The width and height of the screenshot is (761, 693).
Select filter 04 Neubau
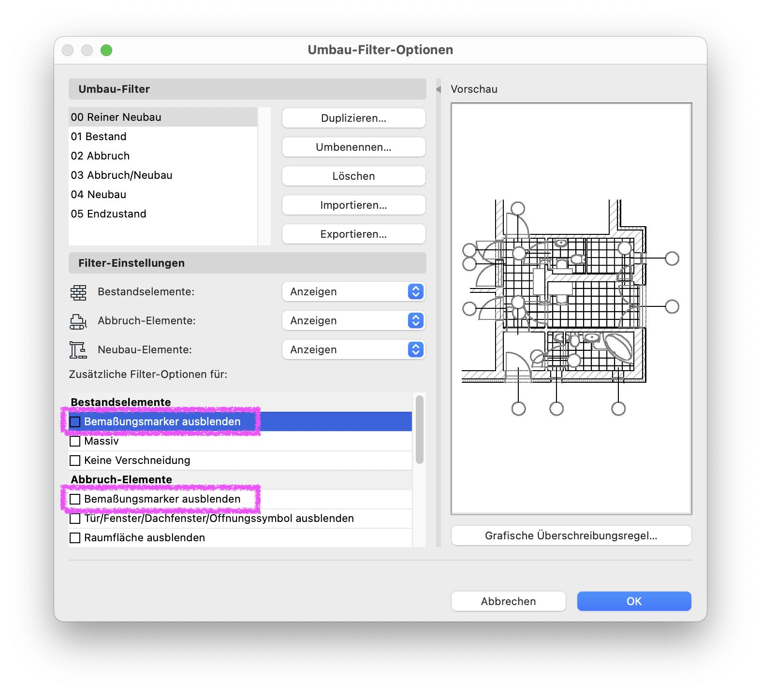point(163,195)
